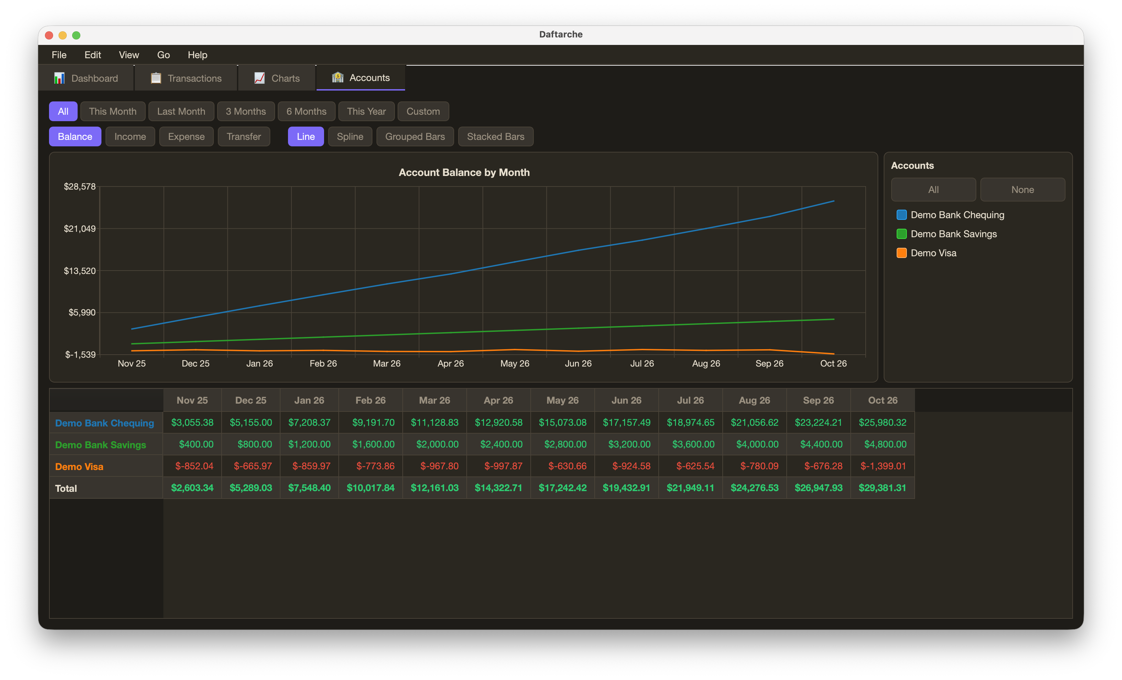Switch chart type to Line
Image resolution: width=1122 pixels, height=680 pixels.
306,136
